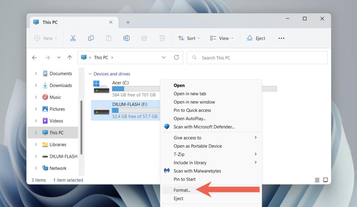
Task: Switch to details view icon in status bar
Action: click(x=317, y=180)
